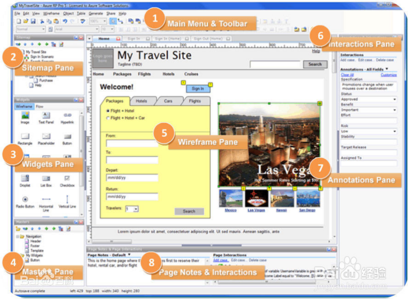
Task: Choose the Droplist widget icon
Action: pyautogui.click(x=25, y=179)
